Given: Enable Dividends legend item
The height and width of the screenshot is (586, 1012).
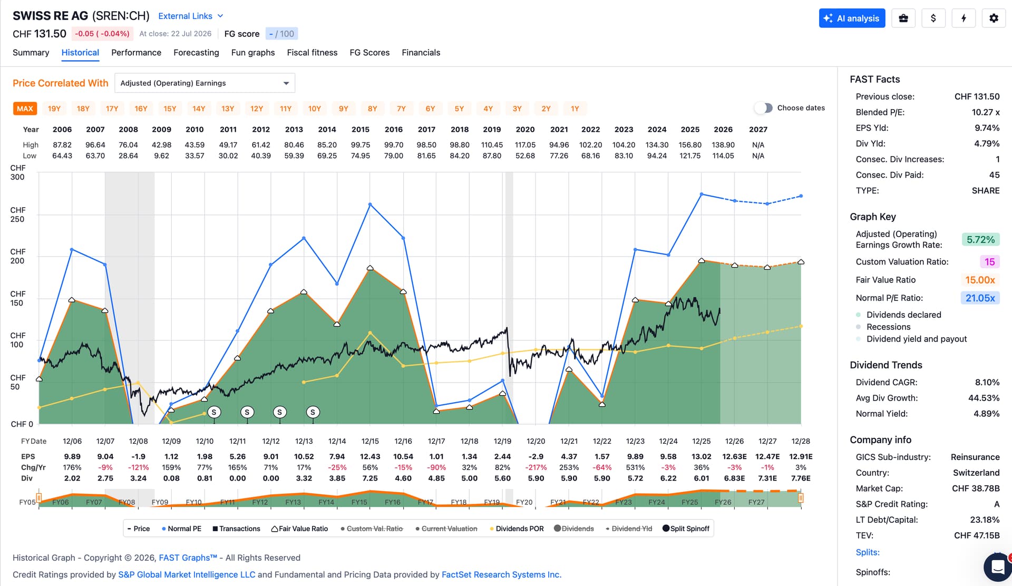Looking at the screenshot, I should (x=574, y=529).
